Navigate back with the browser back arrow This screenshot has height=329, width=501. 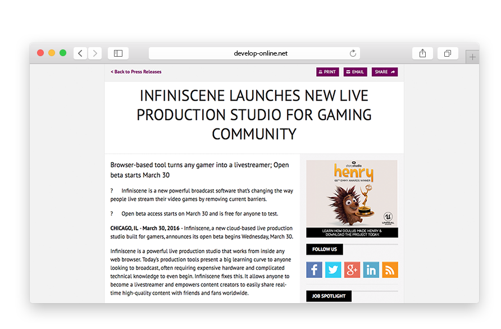point(80,53)
